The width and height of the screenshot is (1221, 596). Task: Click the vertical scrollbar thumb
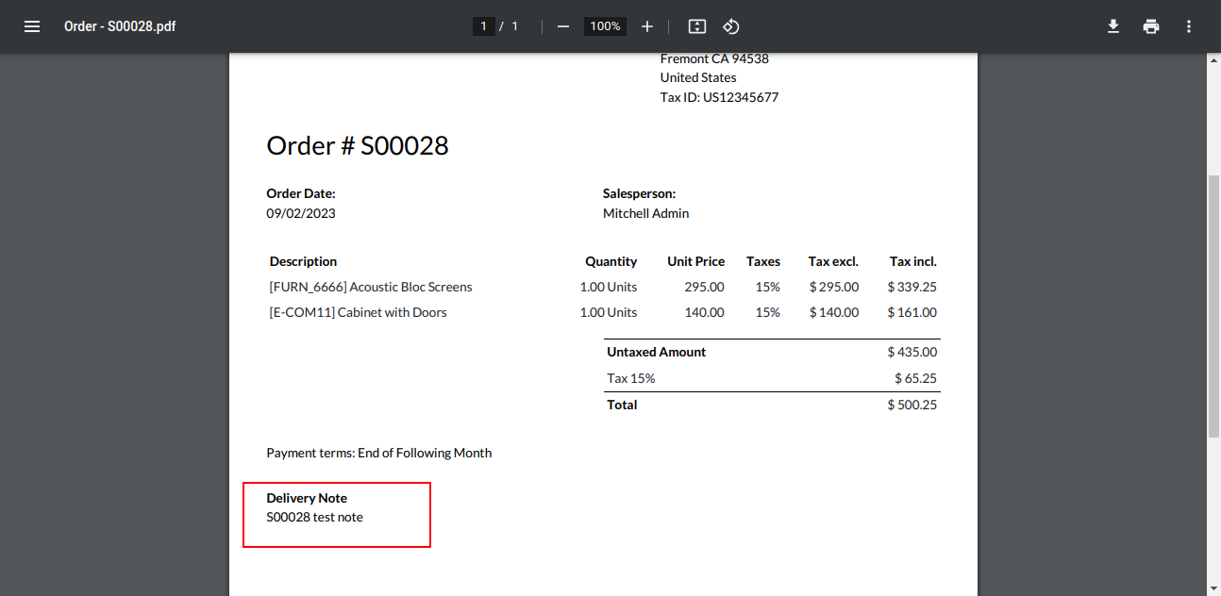[1213, 306]
